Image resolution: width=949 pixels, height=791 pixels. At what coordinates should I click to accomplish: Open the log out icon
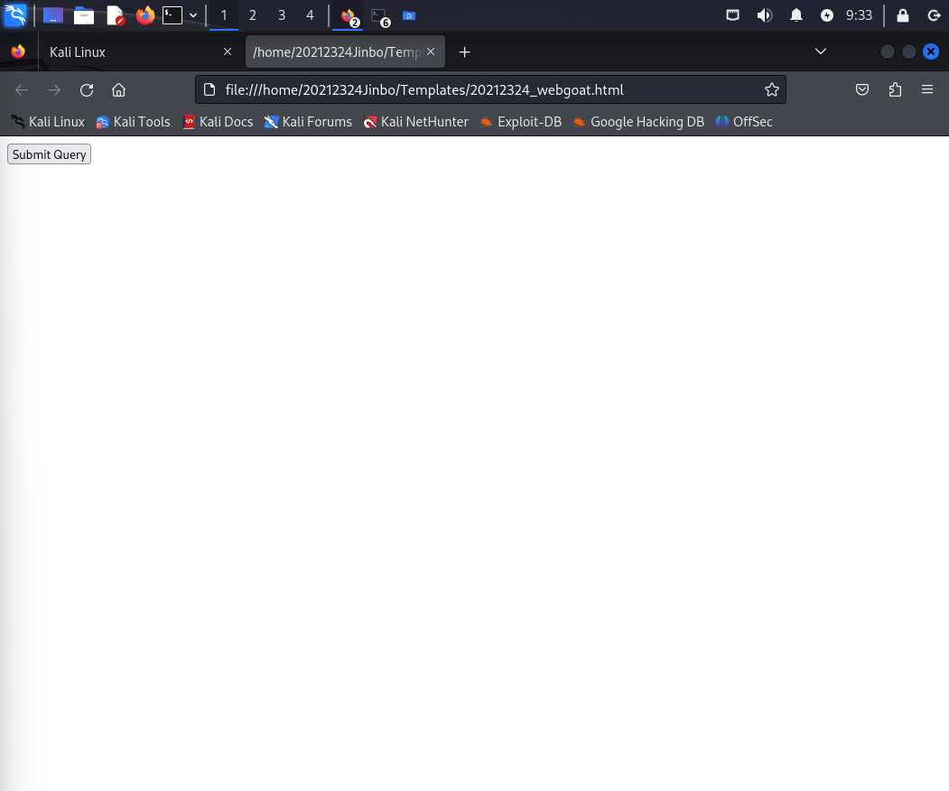click(934, 15)
